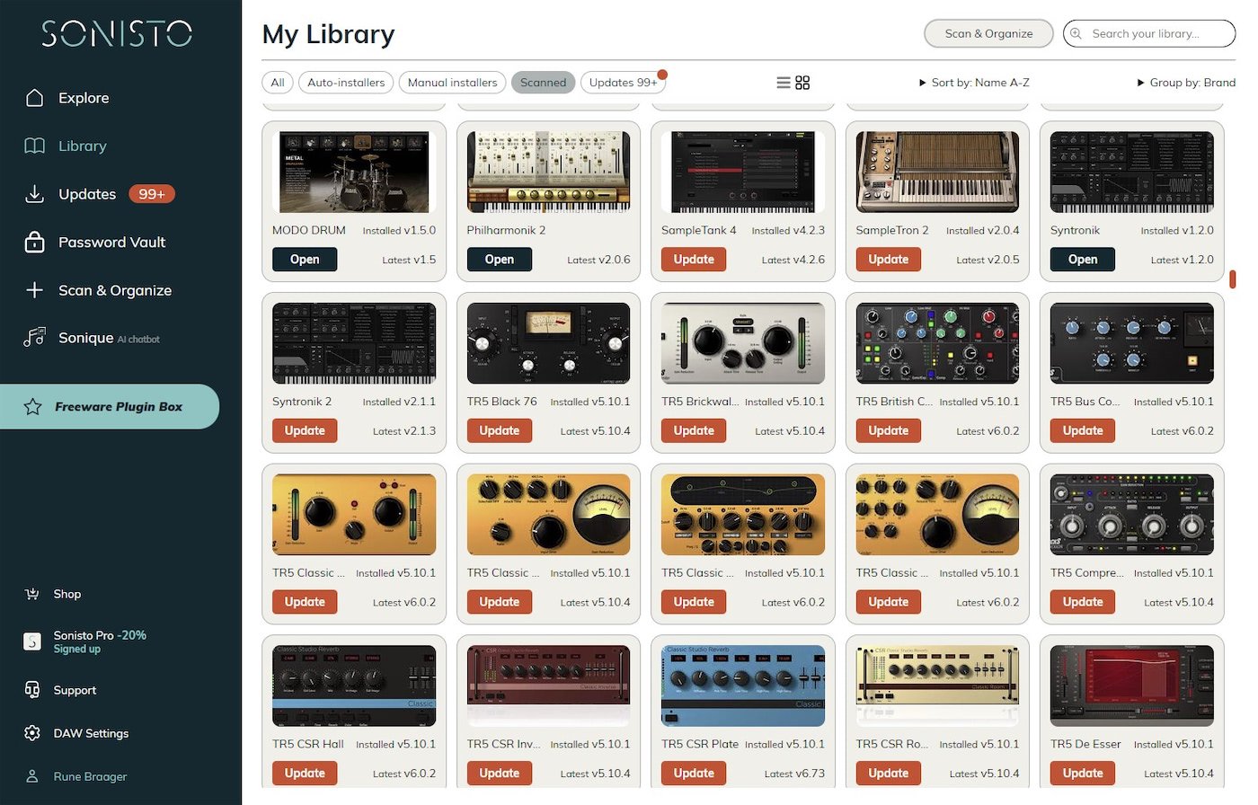
Task: Open Freeware Plugin Box menu item
Action: point(110,407)
